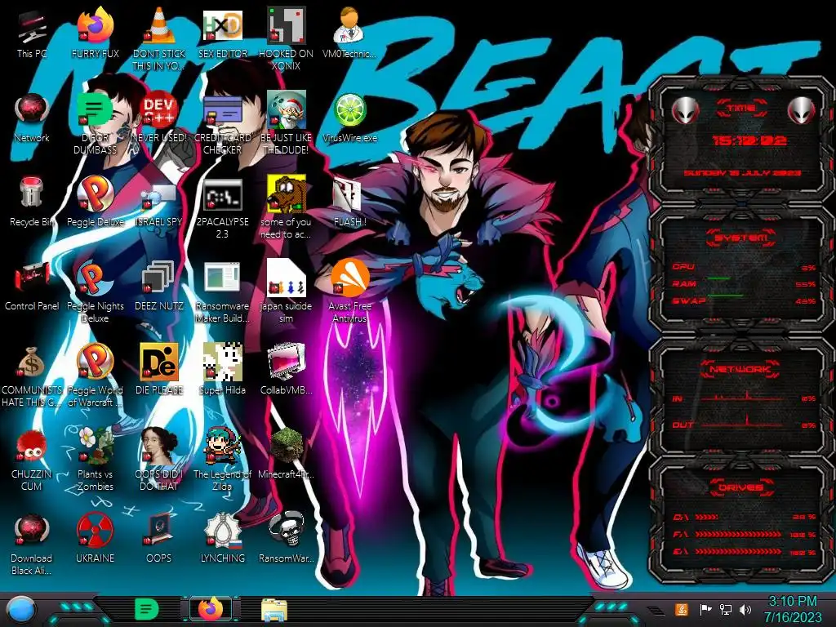
Task: Open the CREDIT CARD CHECKER icon
Action: pyautogui.click(x=222, y=111)
